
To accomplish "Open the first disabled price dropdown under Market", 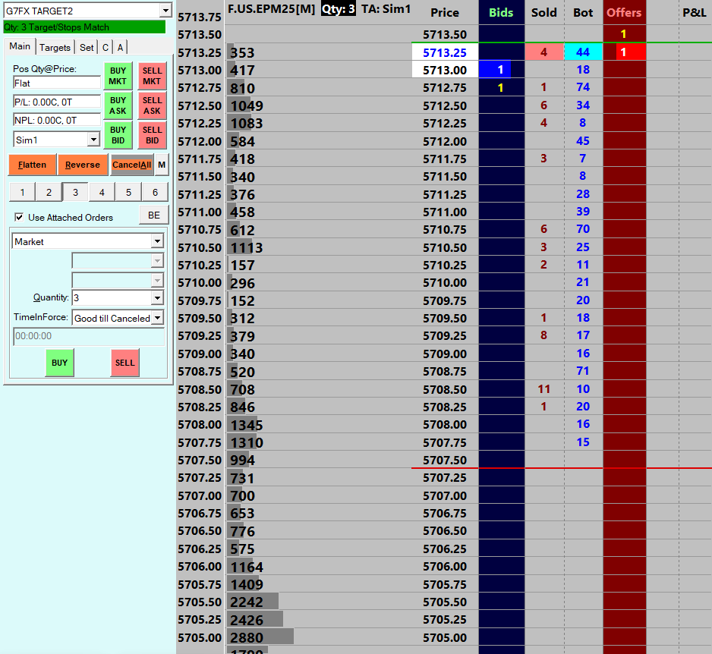I will (157, 260).
